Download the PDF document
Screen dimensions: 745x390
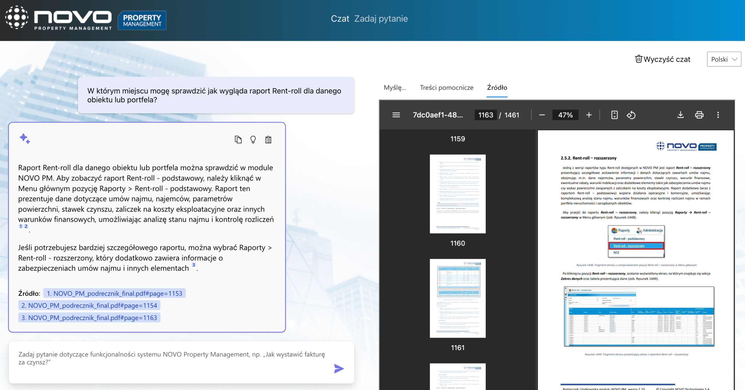680,115
